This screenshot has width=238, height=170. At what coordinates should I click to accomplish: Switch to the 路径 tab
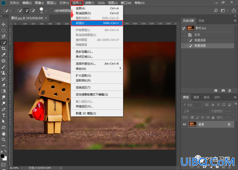pos(206,97)
